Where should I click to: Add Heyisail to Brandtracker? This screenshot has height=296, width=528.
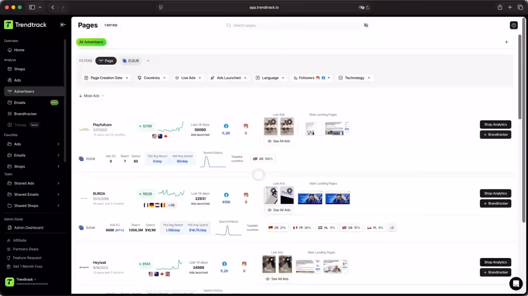pyautogui.click(x=495, y=272)
